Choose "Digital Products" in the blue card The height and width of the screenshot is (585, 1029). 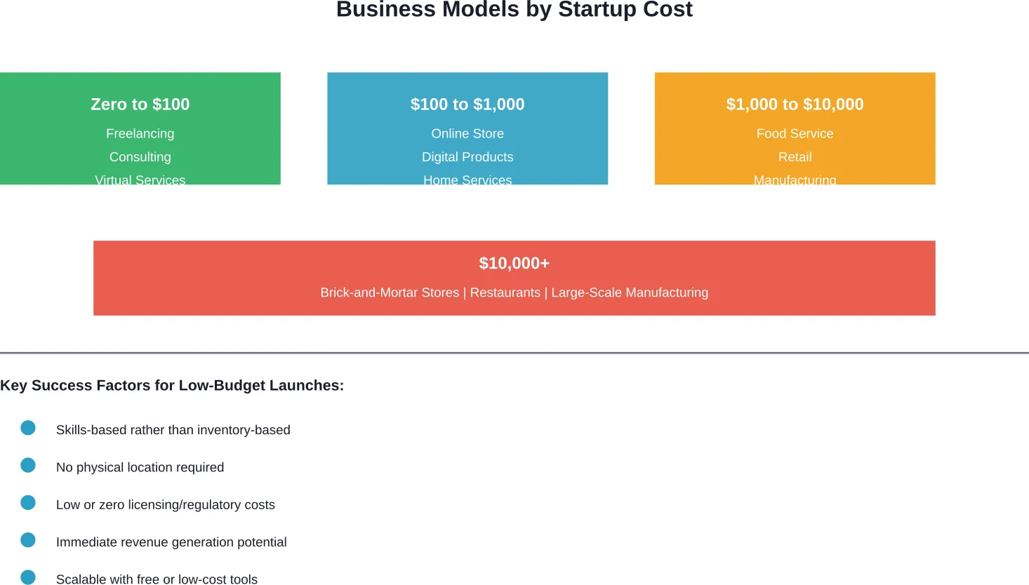pyautogui.click(x=467, y=157)
